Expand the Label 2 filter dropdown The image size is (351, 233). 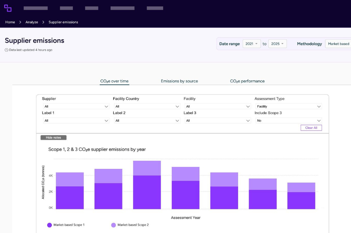[x=146, y=120]
